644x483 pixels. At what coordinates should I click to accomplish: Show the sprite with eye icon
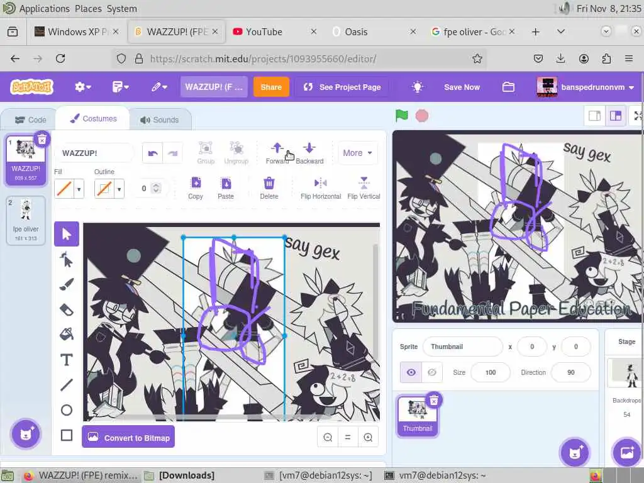click(x=411, y=372)
